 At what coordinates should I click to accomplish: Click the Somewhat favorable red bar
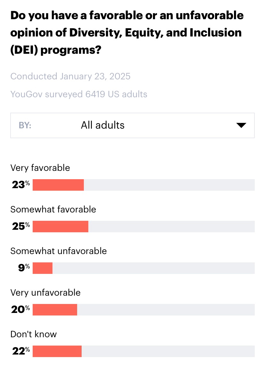click(60, 227)
